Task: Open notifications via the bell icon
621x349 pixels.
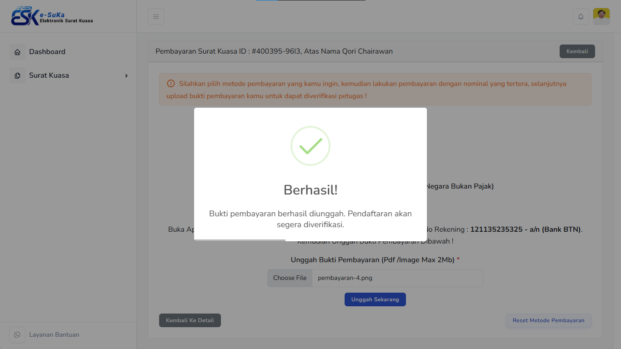Action: (x=581, y=17)
